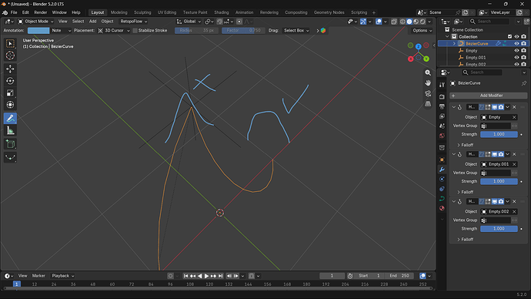The width and height of the screenshot is (531, 299).
Task: Select the 3D Cursor tool
Action: (10, 55)
